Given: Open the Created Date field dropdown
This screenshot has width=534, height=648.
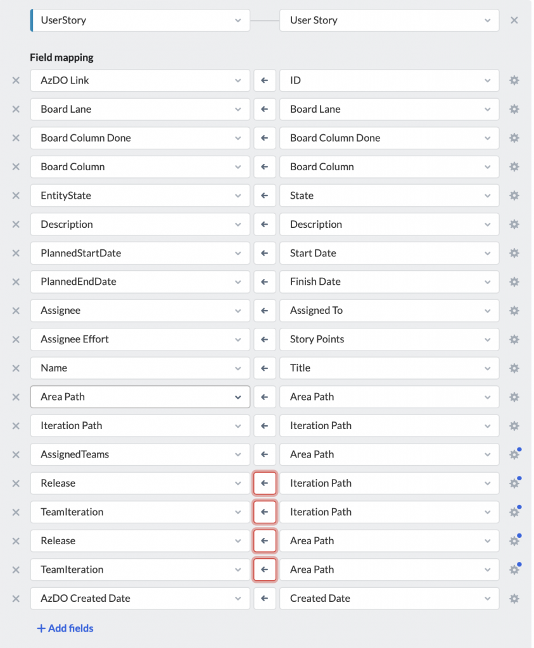Looking at the screenshot, I should coord(389,599).
